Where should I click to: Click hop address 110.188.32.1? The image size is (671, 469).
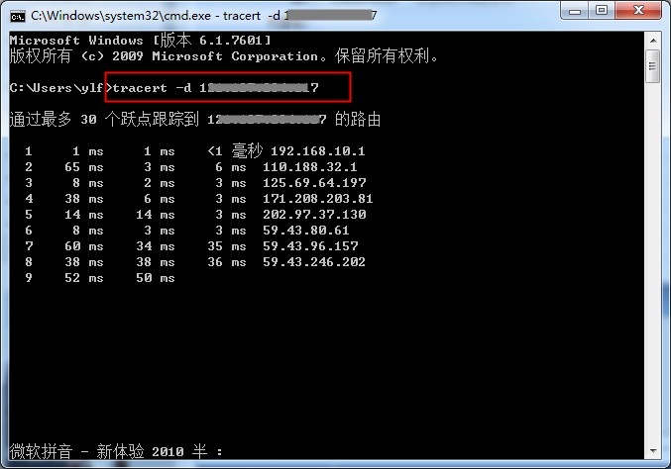(x=309, y=167)
